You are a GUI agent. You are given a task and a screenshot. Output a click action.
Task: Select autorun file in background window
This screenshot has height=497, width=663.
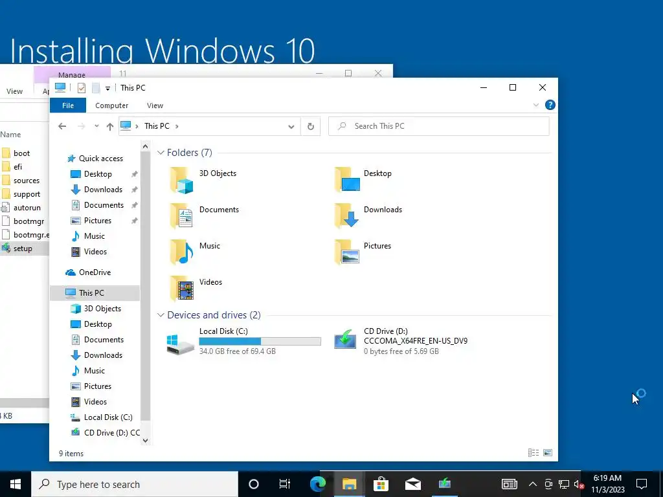(x=27, y=208)
